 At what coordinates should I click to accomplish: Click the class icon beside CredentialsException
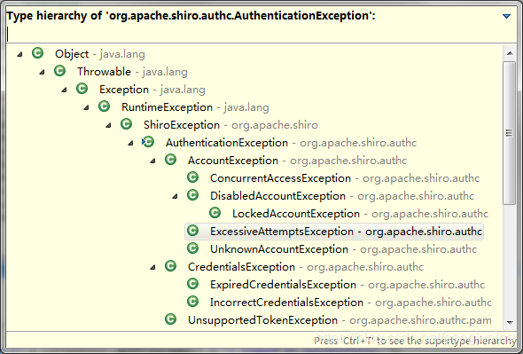pyautogui.click(x=170, y=265)
